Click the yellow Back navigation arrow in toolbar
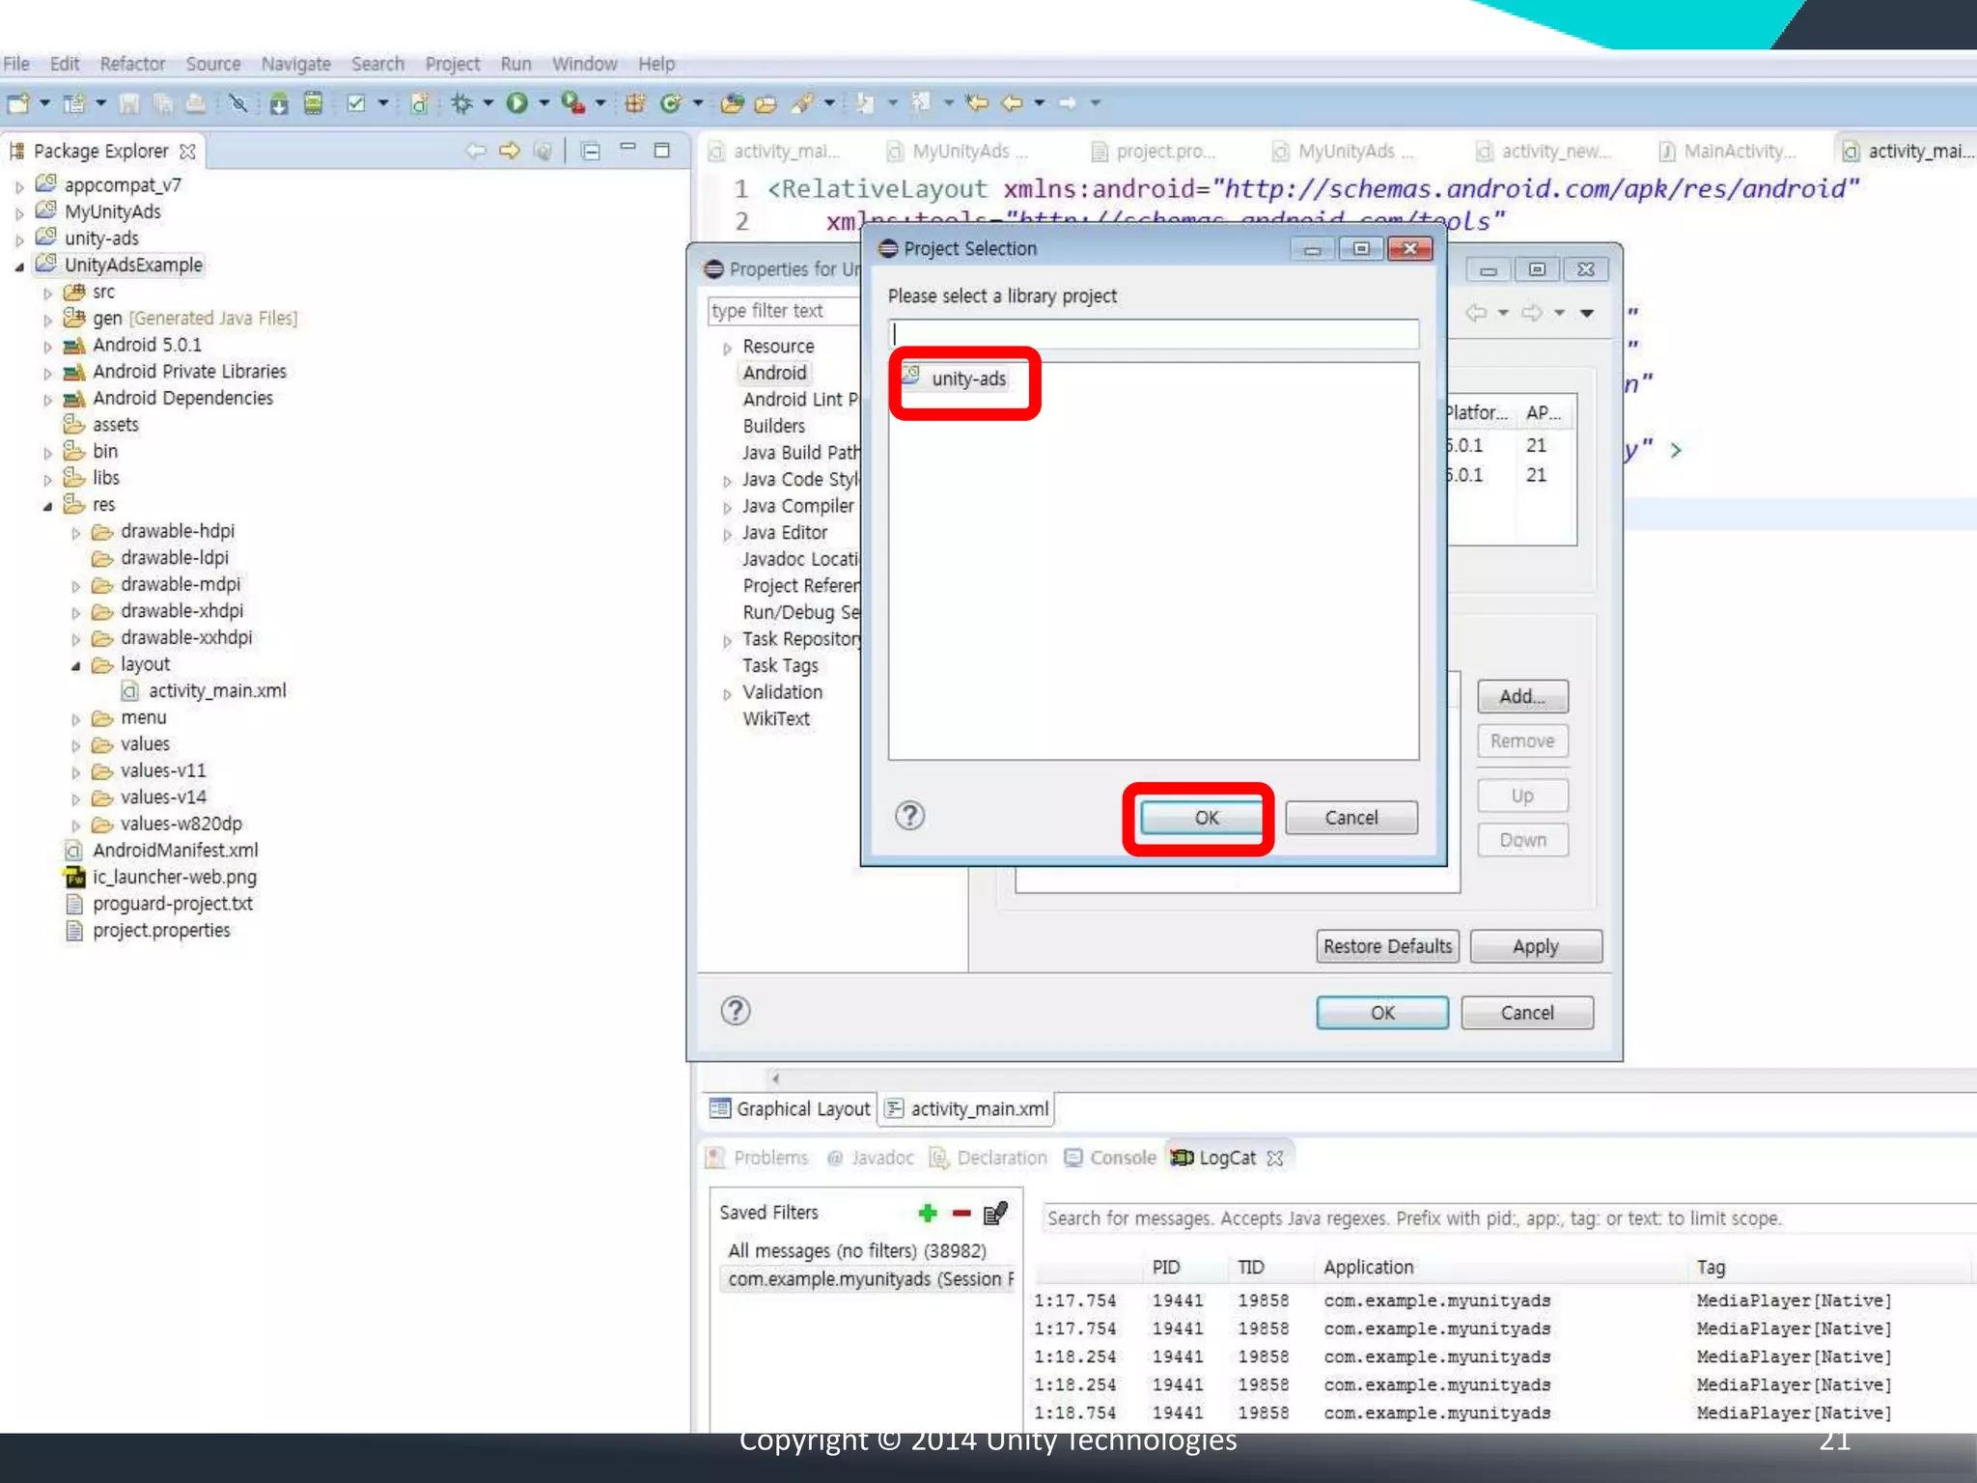Viewport: 1977px width, 1483px height. pyautogui.click(x=1012, y=102)
